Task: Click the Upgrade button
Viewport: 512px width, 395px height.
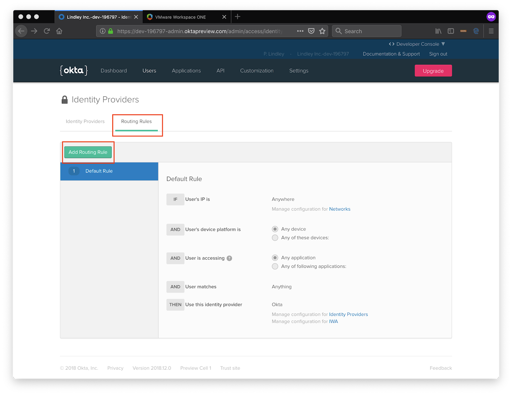Action: (x=433, y=71)
